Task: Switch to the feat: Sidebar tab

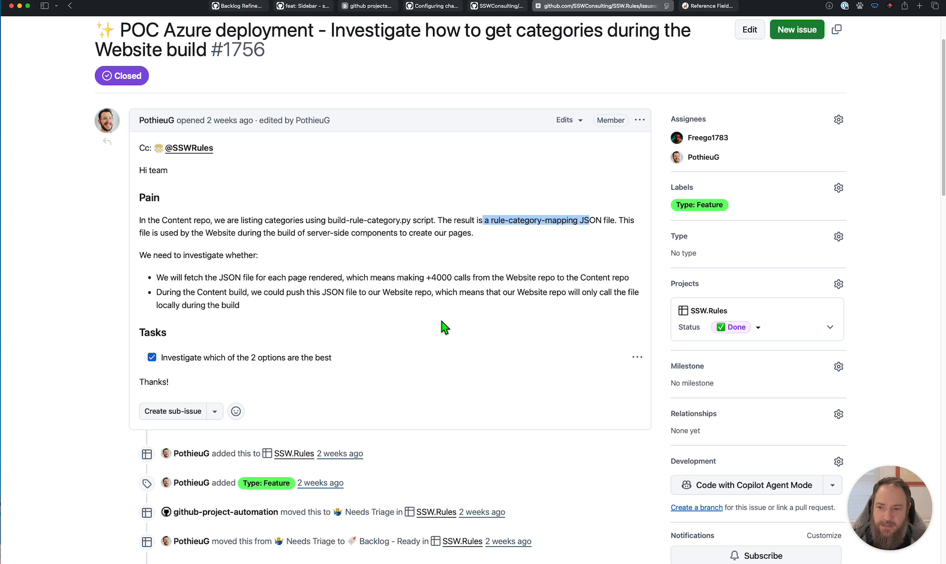Action: click(304, 6)
